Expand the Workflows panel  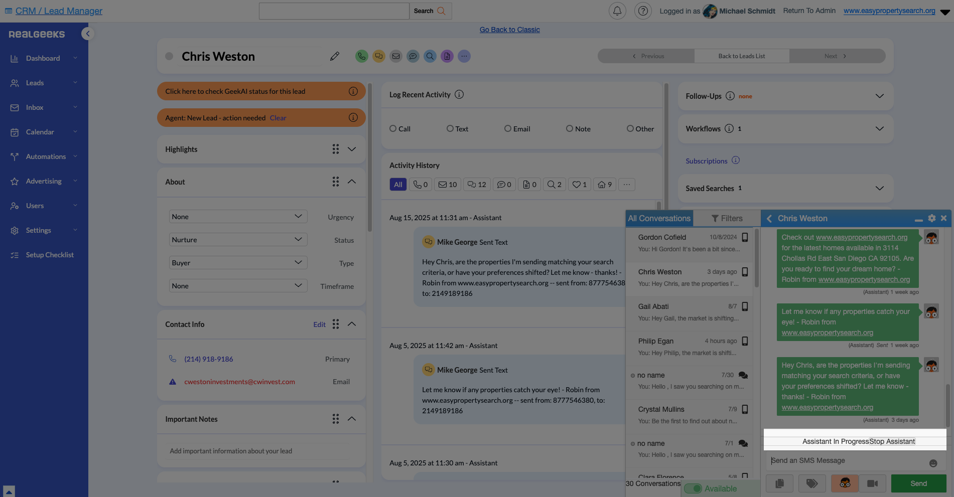pyautogui.click(x=880, y=128)
